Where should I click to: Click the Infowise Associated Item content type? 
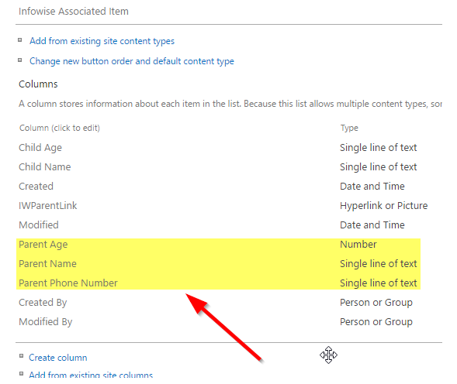pos(74,11)
